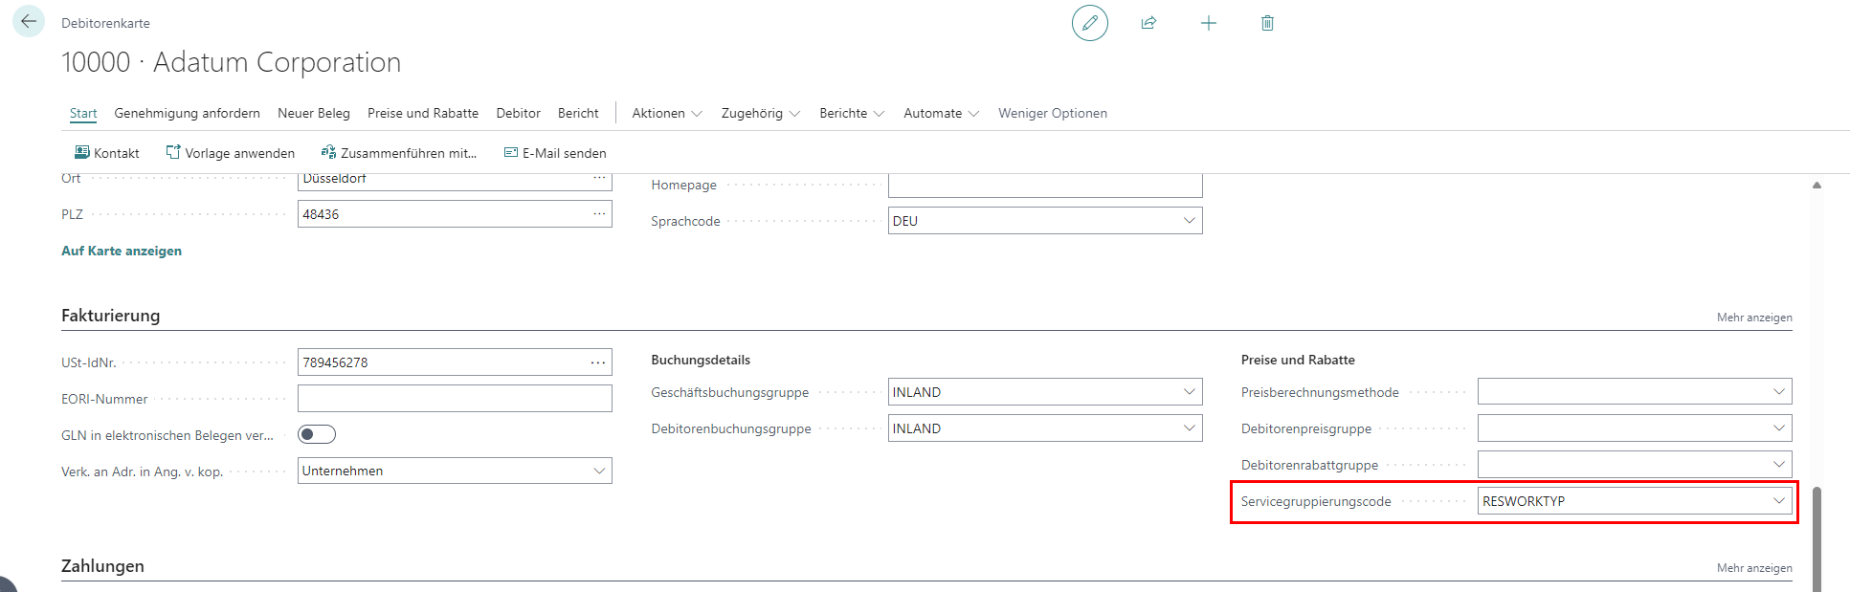Open lookup dots for USt-IdNr. field
Viewport: 1850px width, 592px height.
coord(599,362)
